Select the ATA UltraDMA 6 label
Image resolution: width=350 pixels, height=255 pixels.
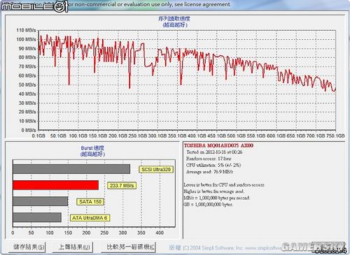90,218
